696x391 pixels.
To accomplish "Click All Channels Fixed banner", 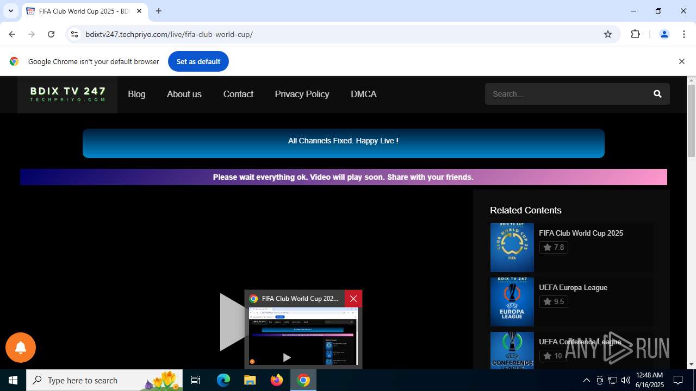I will [x=343, y=143].
